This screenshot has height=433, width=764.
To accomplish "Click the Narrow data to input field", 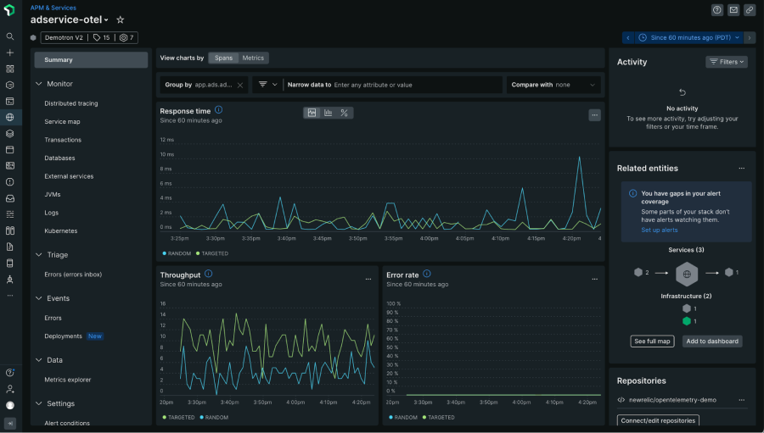I will click(393, 85).
